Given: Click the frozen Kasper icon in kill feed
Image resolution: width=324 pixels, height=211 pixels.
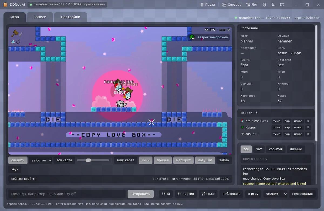Looking at the screenshot, I should coord(192,37).
